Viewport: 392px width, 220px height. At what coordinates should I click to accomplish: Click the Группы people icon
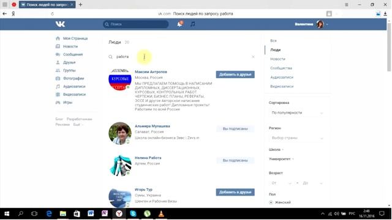(58, 70)
